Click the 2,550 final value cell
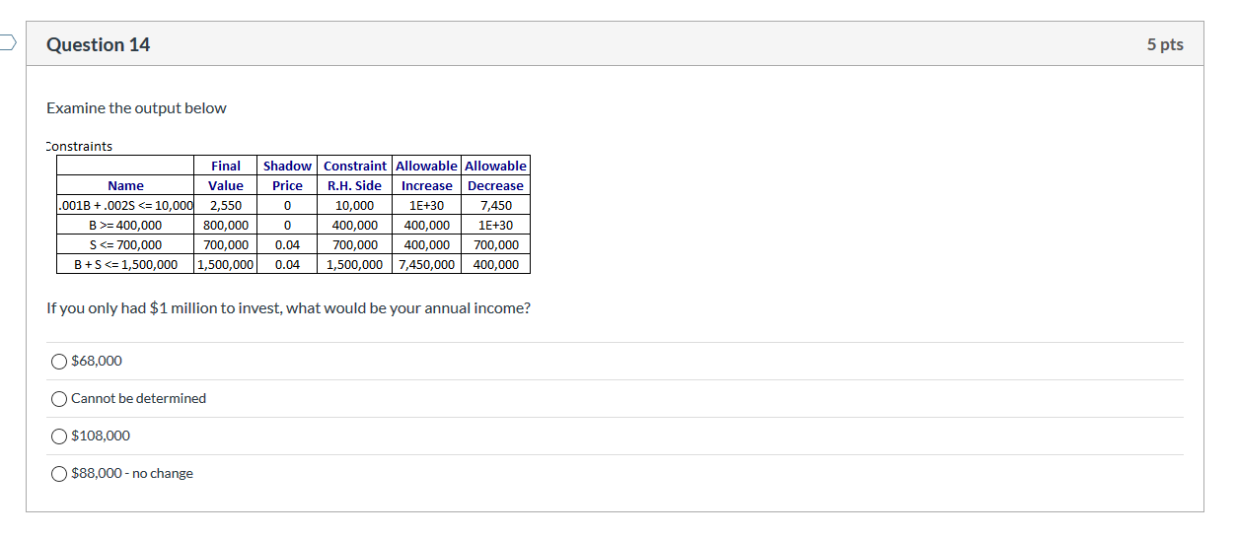 click(x=226, y=205)
